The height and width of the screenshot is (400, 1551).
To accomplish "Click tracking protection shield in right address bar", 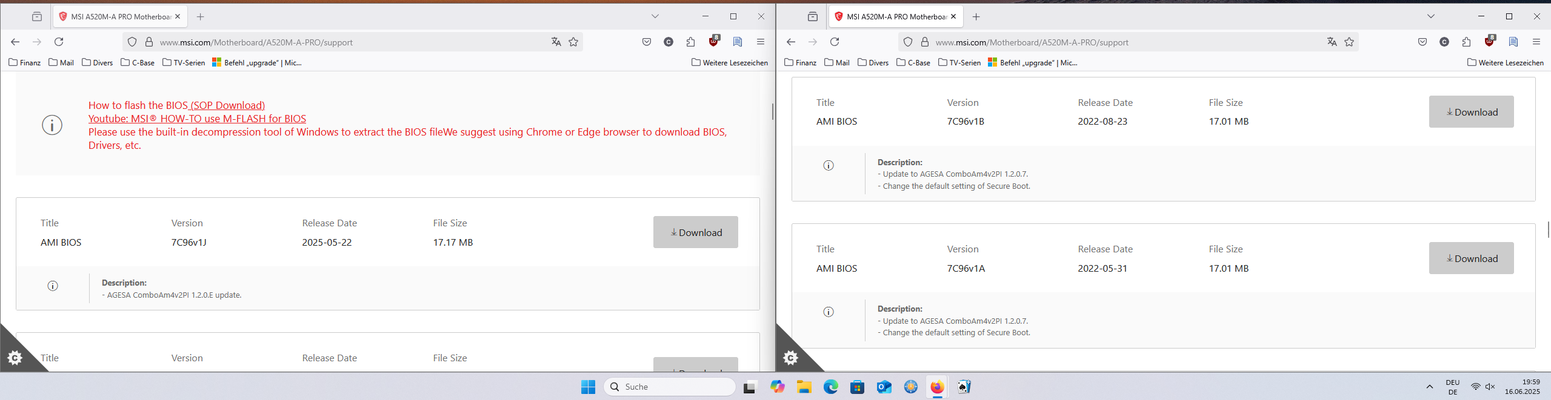I will click(x=907, y=42).
